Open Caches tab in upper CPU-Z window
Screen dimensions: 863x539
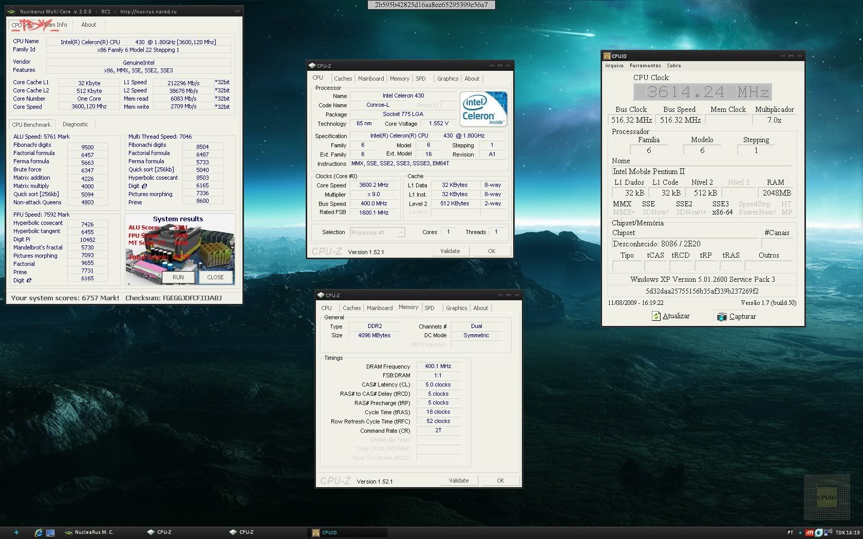tap(343, 79)
